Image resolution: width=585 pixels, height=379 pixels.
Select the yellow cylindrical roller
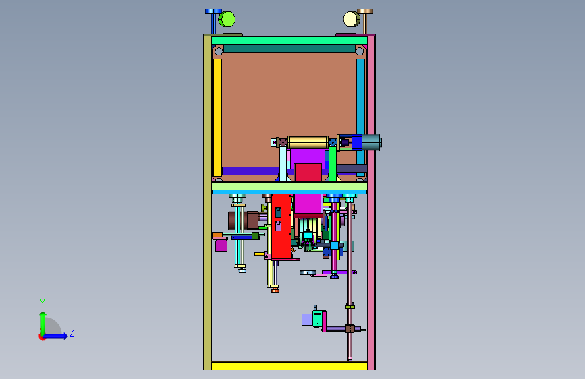coord(308,142)
